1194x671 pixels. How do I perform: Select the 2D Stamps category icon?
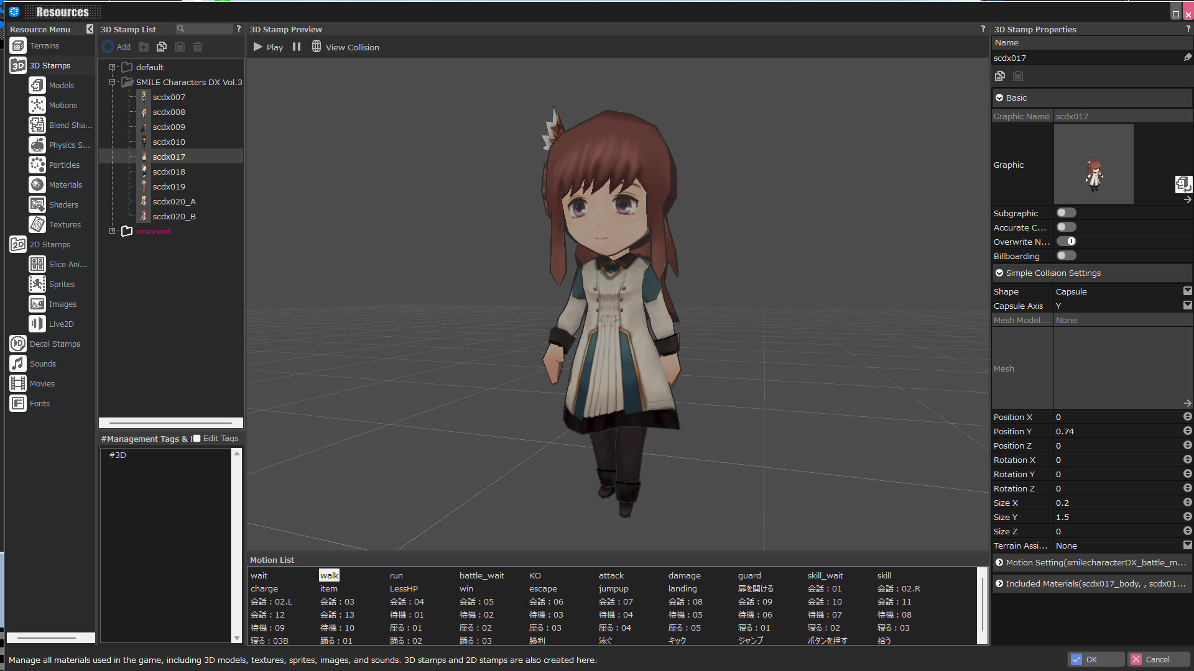(18, 244)
